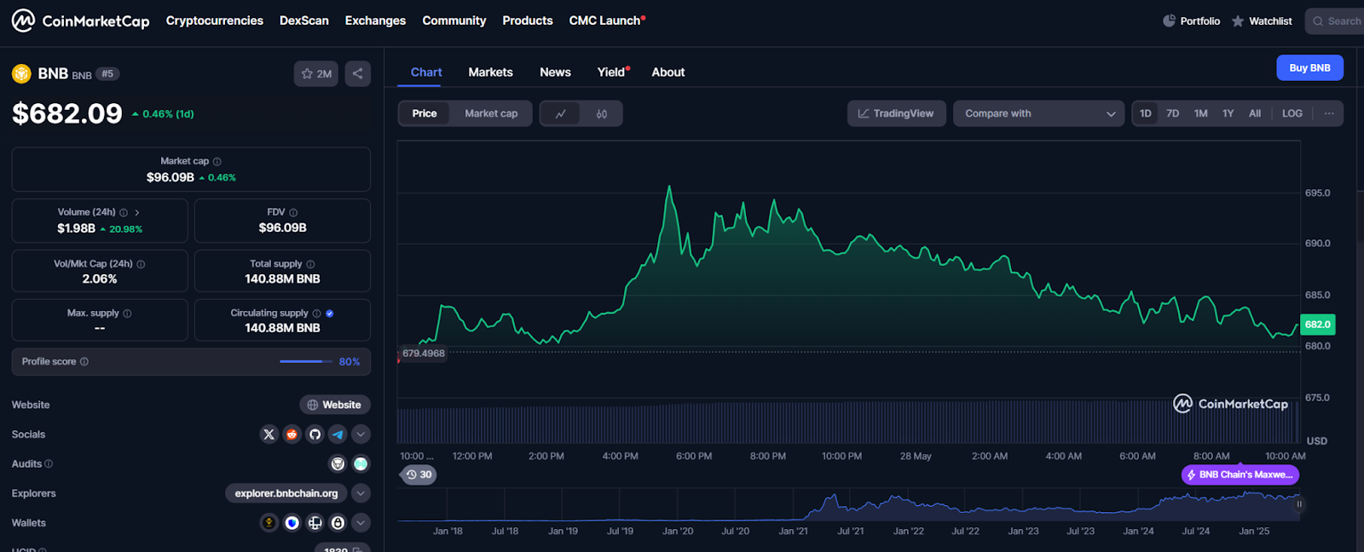Open Cryptocurrencies nav menu
Viewport: 1364px width, 552px height.
[x=215, y=20]
